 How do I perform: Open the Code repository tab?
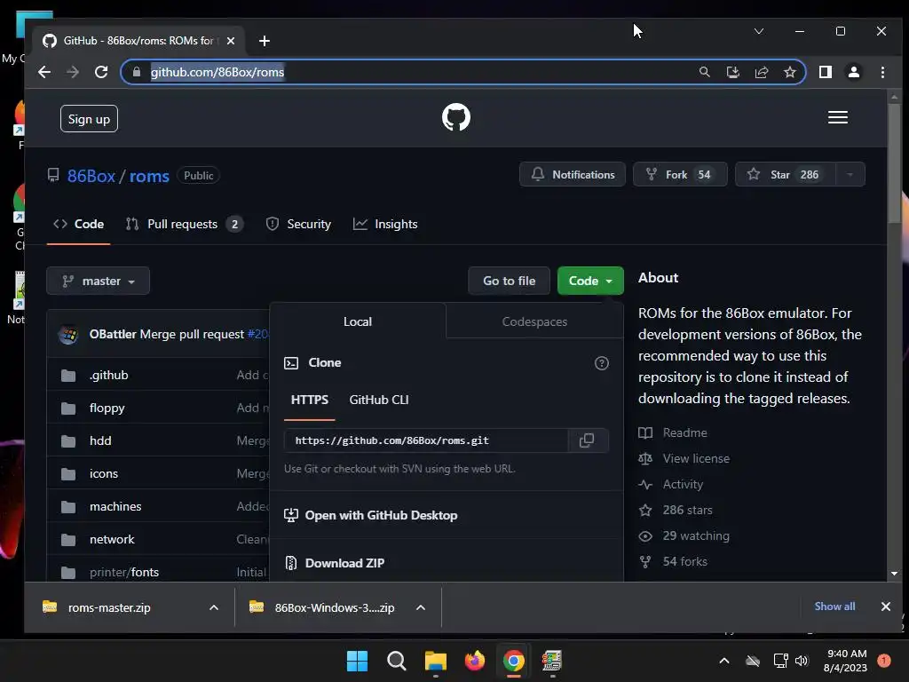(78, 225)
